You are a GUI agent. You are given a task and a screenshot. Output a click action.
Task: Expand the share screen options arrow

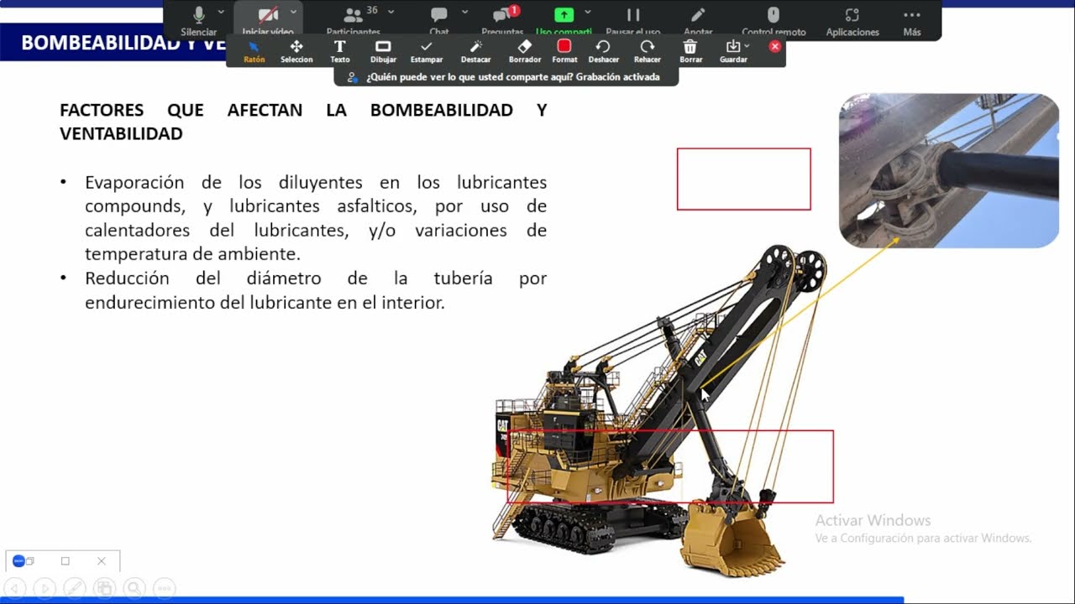(x=588, y=12)
